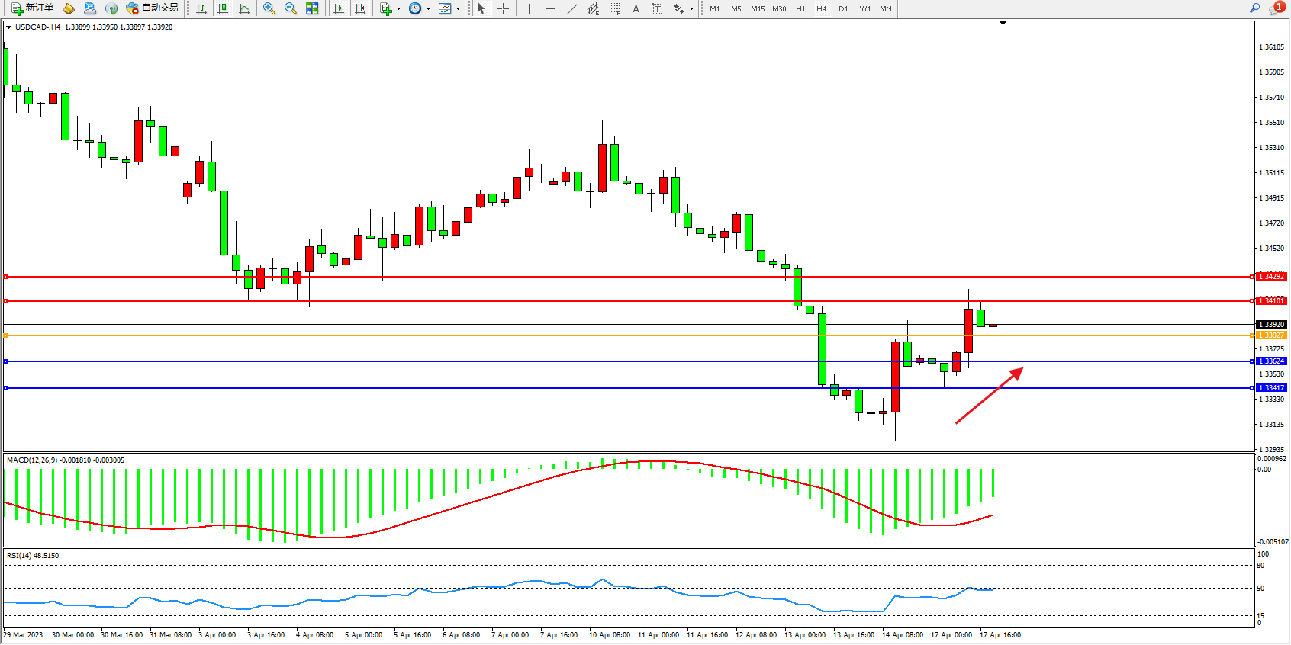Switch to the M15 timeframe
Viewport: 1291px width, 645px height.
point(757,8)
